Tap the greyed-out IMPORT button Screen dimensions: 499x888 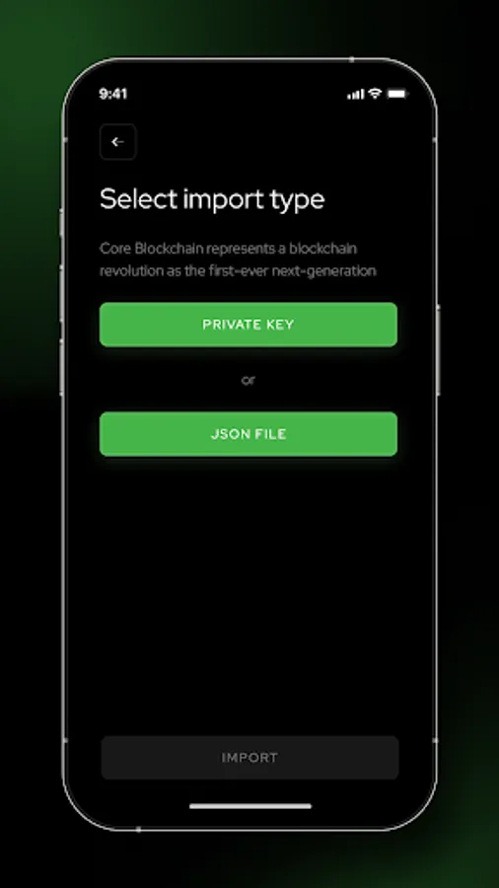[x=249, y=758]
